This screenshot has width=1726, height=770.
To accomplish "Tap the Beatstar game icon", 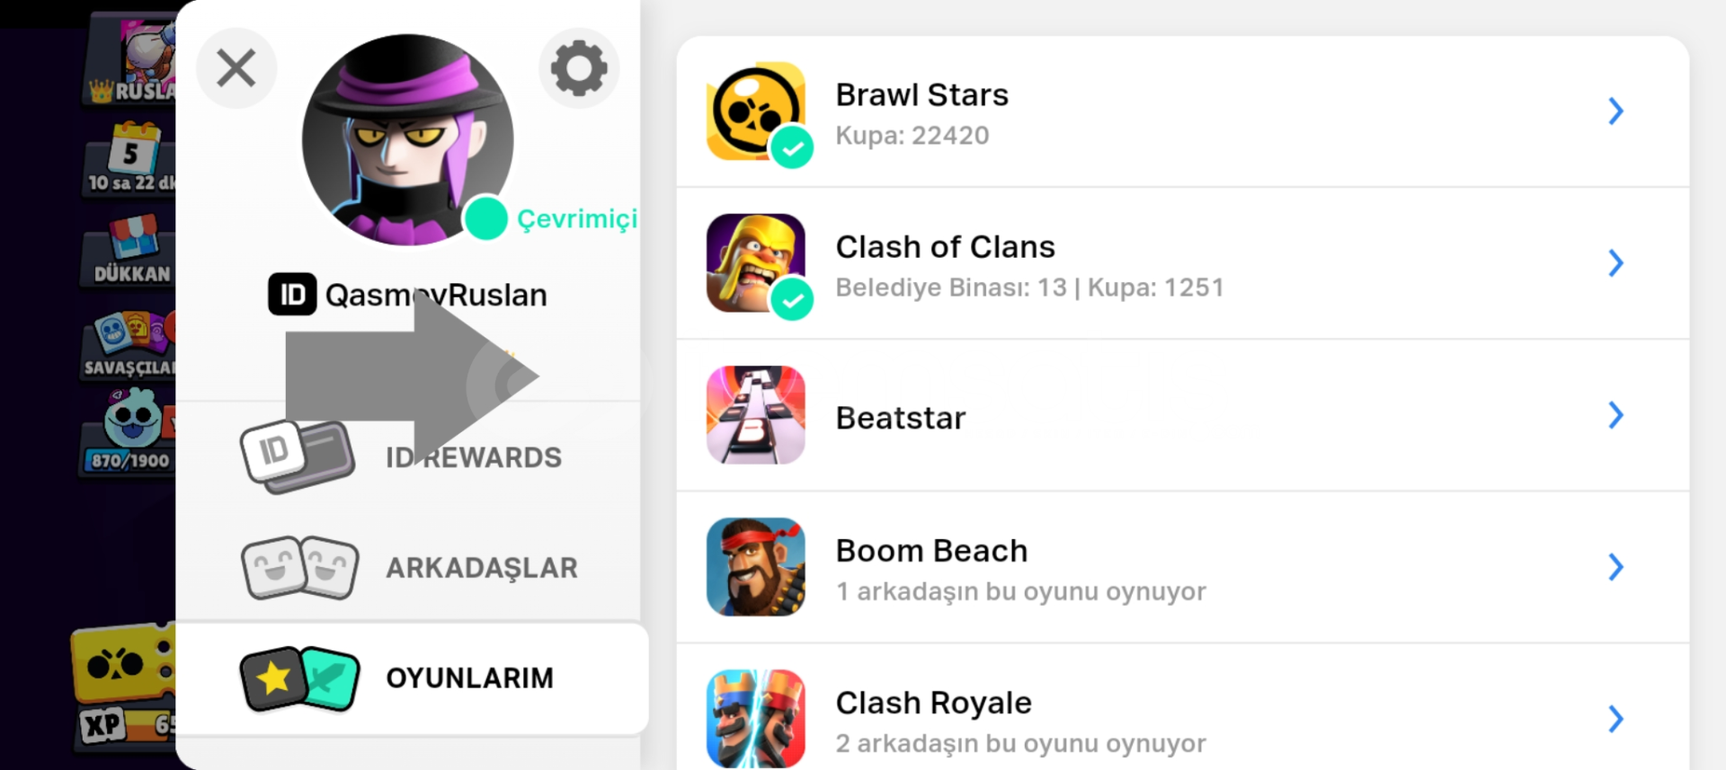I will pos(756,415).
